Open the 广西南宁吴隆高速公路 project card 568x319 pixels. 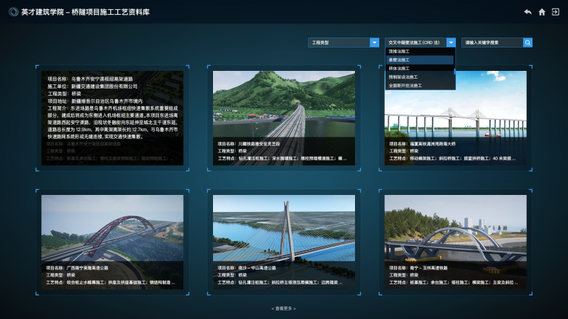[112, 242]
